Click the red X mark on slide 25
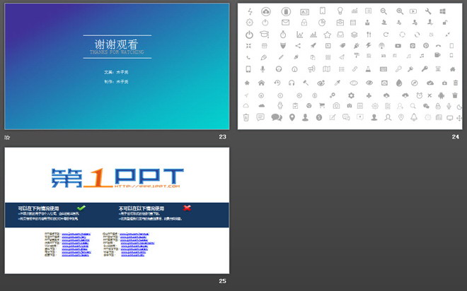 187,208
